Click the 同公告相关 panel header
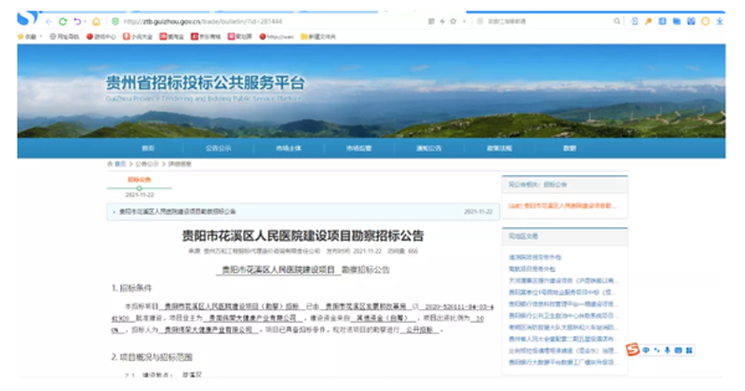Viewport: 745px width, 391px height. [564, 184]
